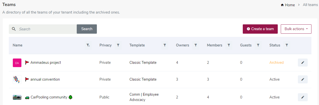This screenshot has width=319, height=105.
Task: Sort by the Members column header
Action: coord(215,45)
